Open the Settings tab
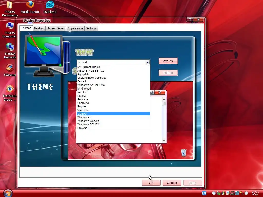263x197 pixels. pyautogui.click(x=91, y=28)
